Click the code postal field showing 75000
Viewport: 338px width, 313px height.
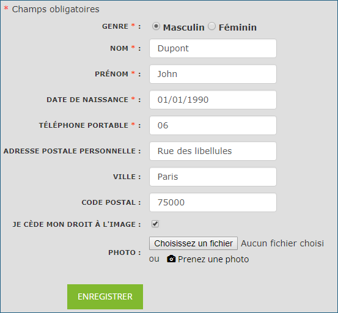click(x=213, y=202)
